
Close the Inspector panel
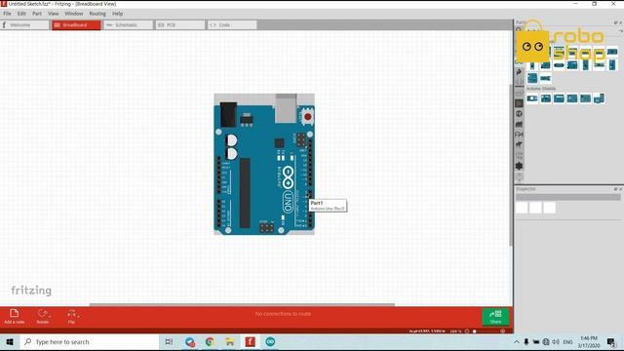tap(620, 189)
